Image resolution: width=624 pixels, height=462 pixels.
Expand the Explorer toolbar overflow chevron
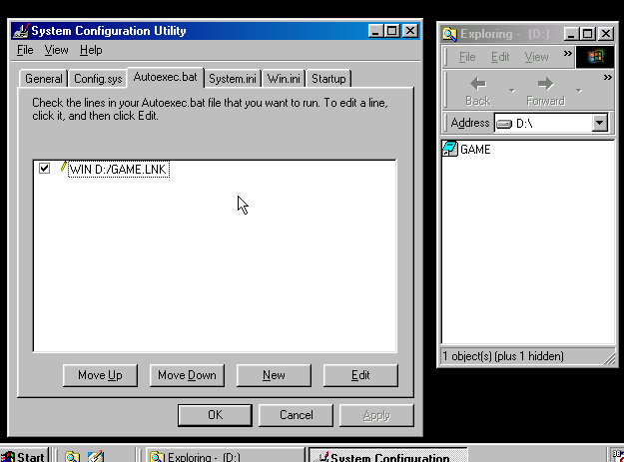607,77
